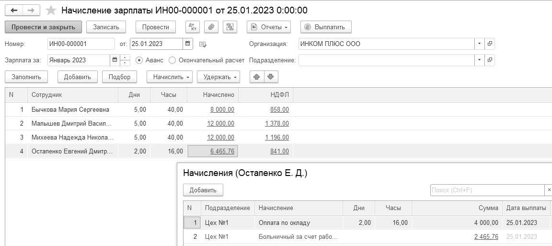Open accrued amount 8 000,00 for Бычкова
This screenshot has height=246, width=552.
pyautogui.click(x=222, y=110)
